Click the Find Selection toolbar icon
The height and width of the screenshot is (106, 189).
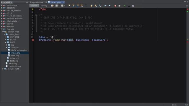(x=69, y=6)
